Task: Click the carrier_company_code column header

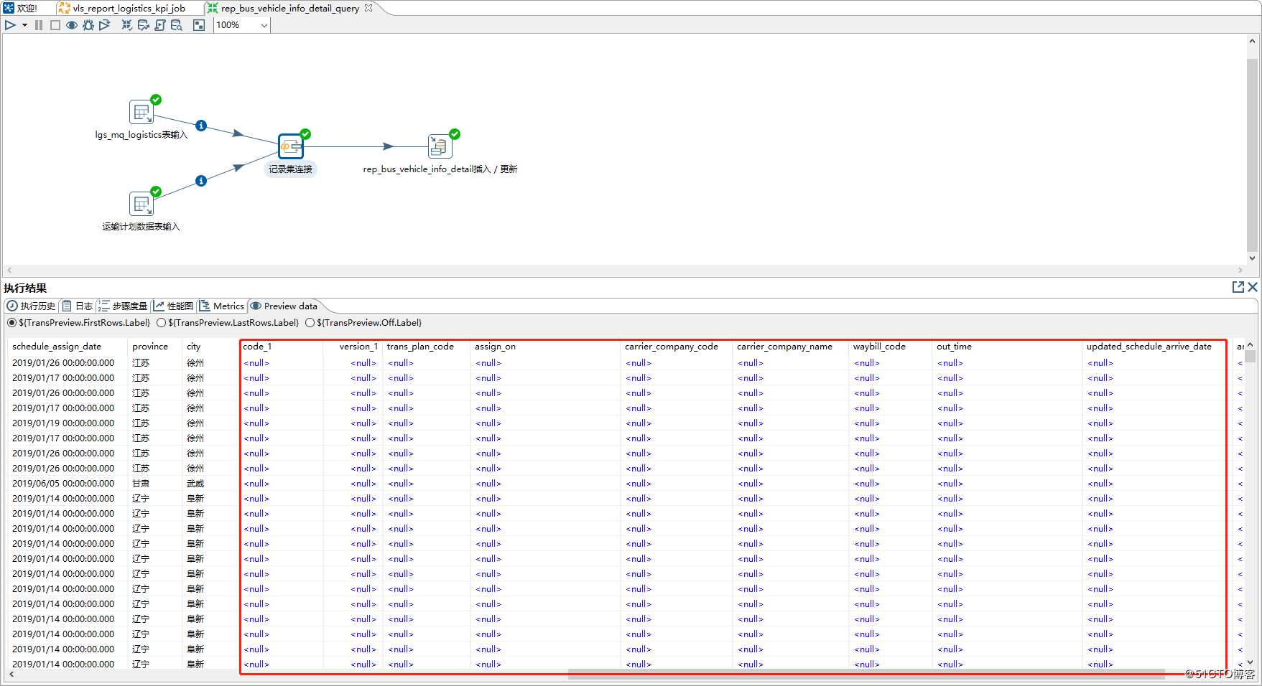Action: (x=677, y=347)
